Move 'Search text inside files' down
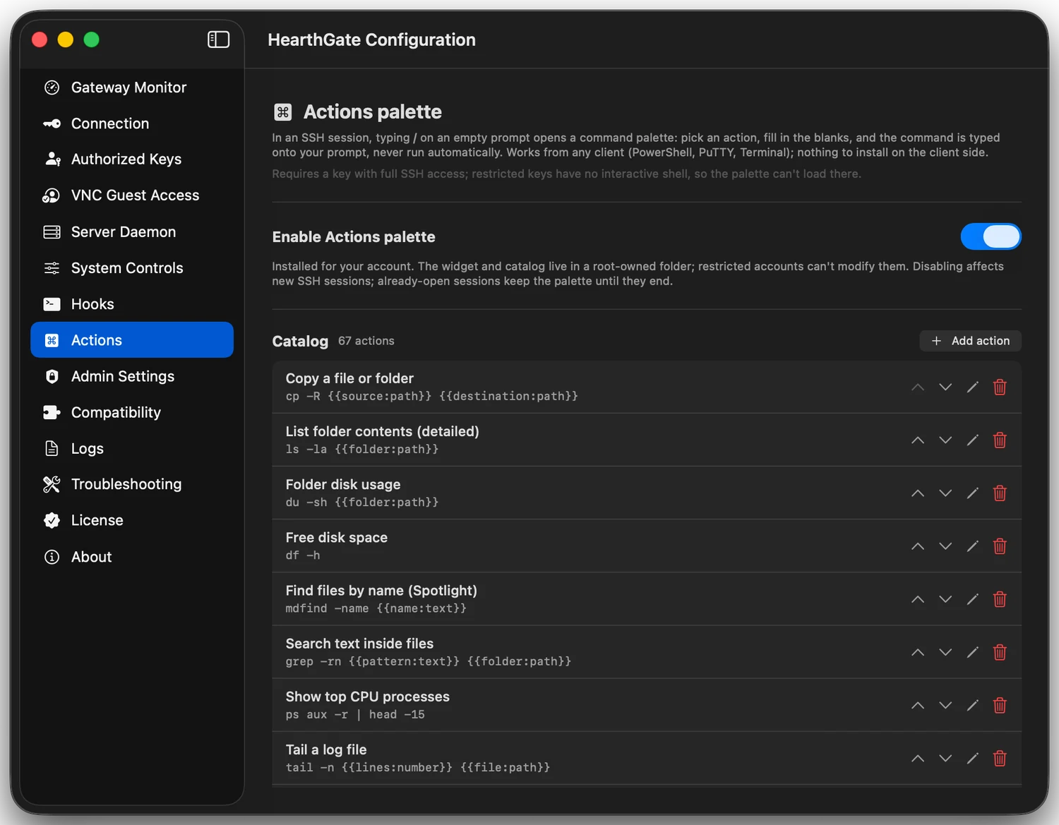 click(x=945, y=652)
